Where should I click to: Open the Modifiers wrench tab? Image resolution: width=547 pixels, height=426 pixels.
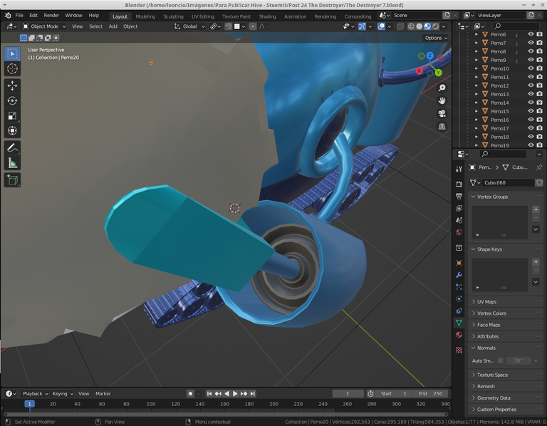[x=459, y=275]
